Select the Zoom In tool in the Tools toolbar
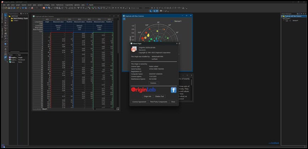 [x=5, y=18]
